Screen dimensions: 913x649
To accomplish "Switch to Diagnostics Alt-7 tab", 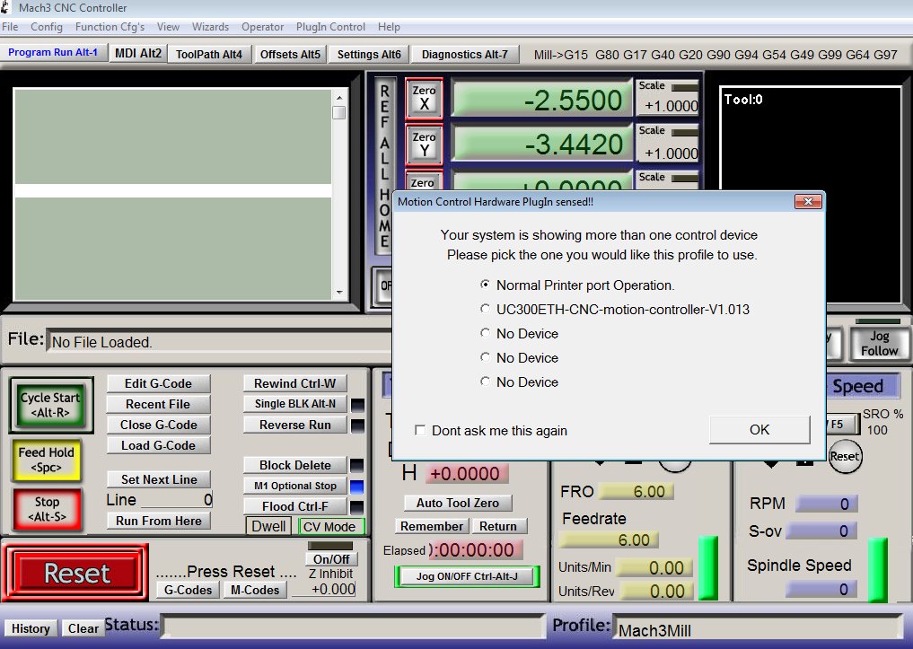I will 465,54.
